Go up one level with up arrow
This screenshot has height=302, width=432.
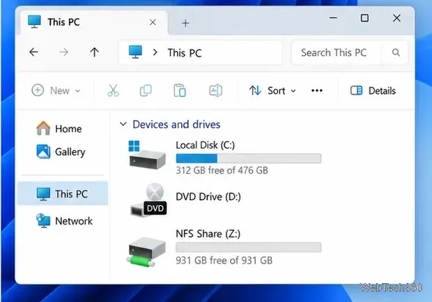[x=95, y=52]
